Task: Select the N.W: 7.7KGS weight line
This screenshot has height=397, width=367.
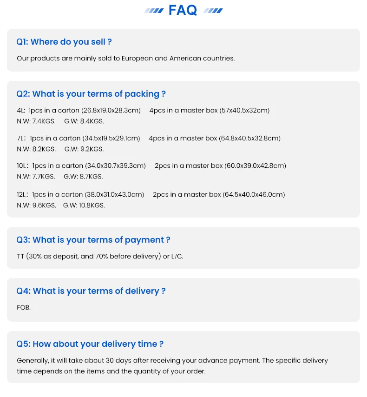Action: coord(60,177)
